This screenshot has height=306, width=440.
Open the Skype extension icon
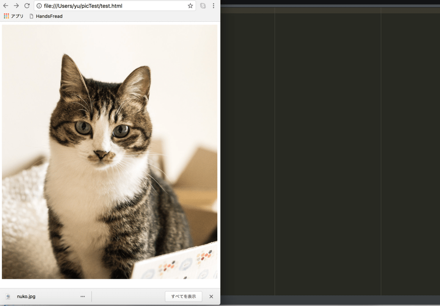pos(203,6)
